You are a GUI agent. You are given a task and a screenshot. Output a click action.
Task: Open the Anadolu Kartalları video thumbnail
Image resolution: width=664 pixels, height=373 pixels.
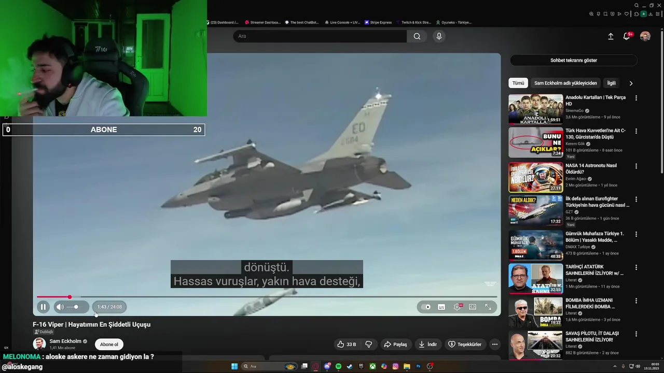535,109
